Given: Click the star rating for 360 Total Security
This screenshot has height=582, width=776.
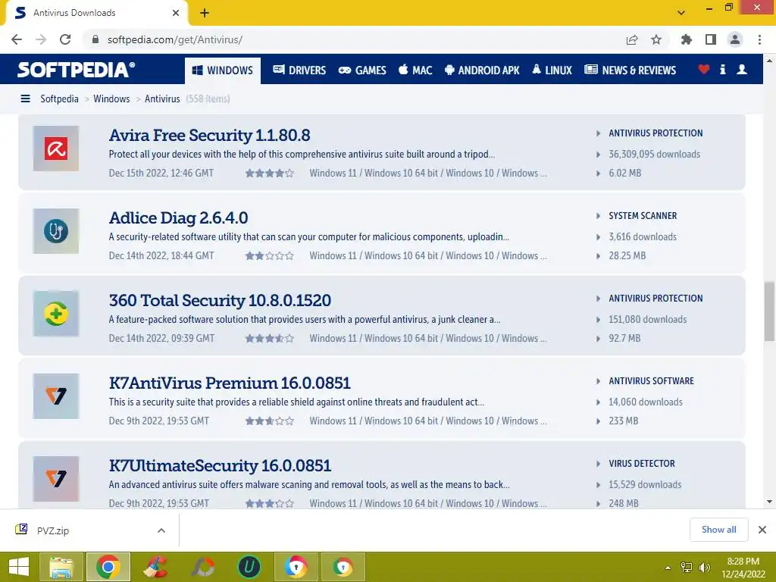Looking at the screenshot, I should tap(269, 339).
